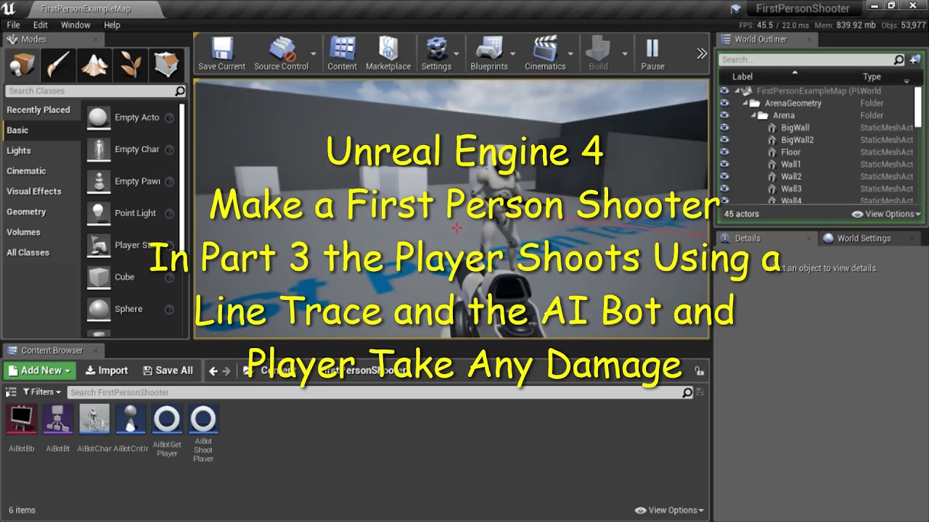Toggle visibility of BigWall2 actor
The width and height of the screenshot is (929, 522).
coord(724,140)
